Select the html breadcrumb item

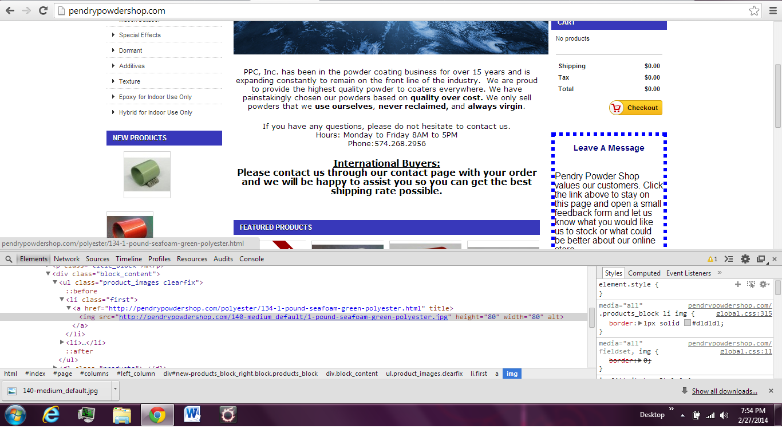(10, 374)
